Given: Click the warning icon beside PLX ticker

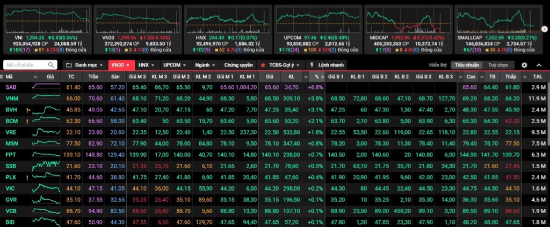Looking at the screenshot, I should tap(27, 177).
